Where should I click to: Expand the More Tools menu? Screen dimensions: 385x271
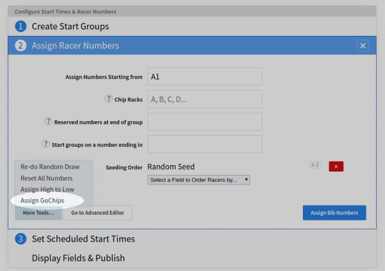[x=38, y=213]
